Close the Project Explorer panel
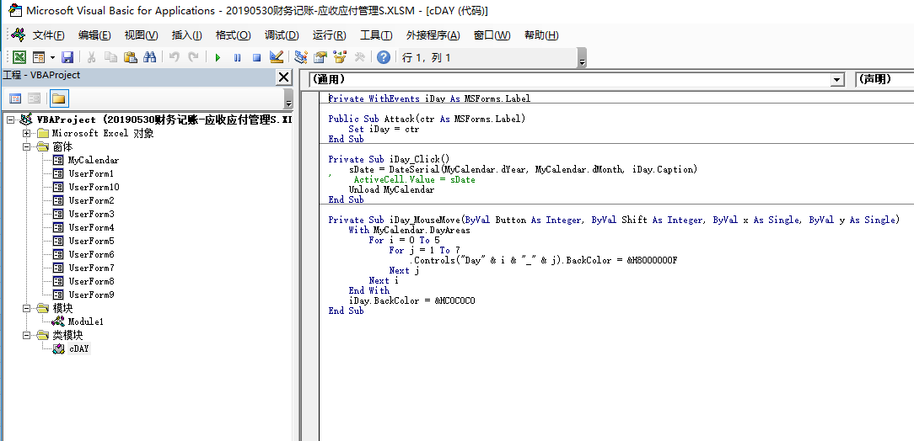 (x=283, y=77)
